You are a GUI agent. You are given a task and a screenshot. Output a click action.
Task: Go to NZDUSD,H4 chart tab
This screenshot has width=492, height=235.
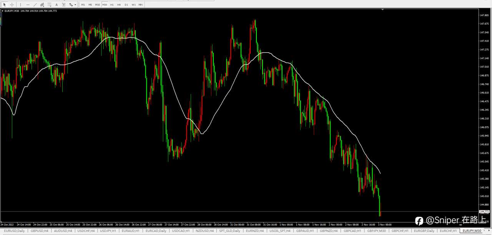204,231
